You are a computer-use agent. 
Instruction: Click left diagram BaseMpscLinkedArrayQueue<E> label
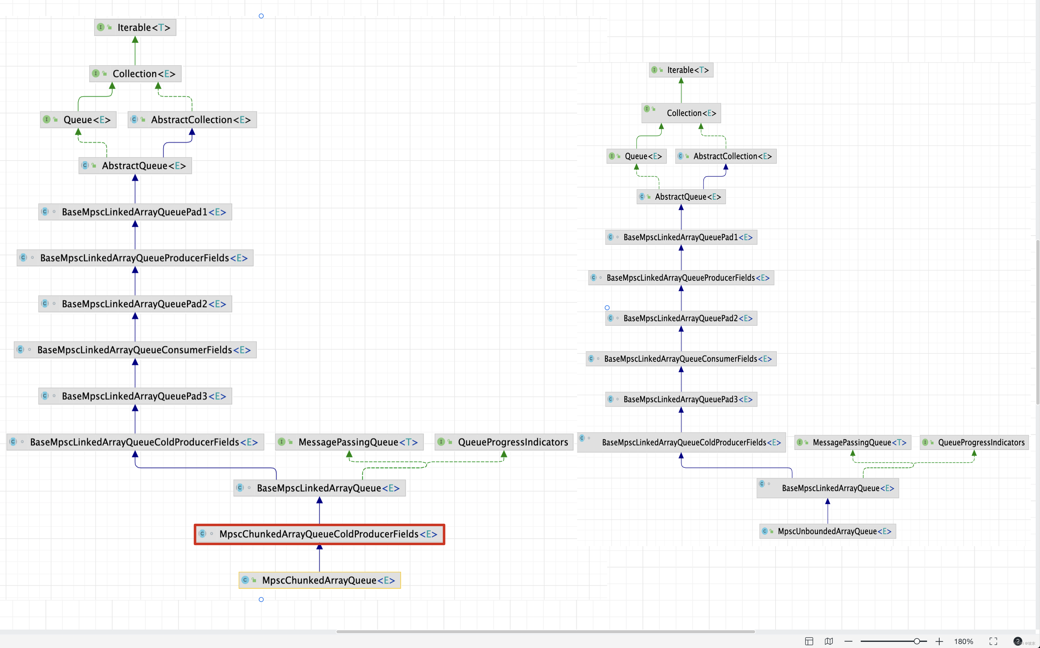(328, 488)
